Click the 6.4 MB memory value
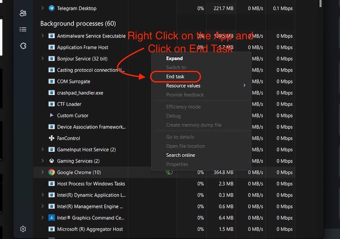 (x=226, y=218)
